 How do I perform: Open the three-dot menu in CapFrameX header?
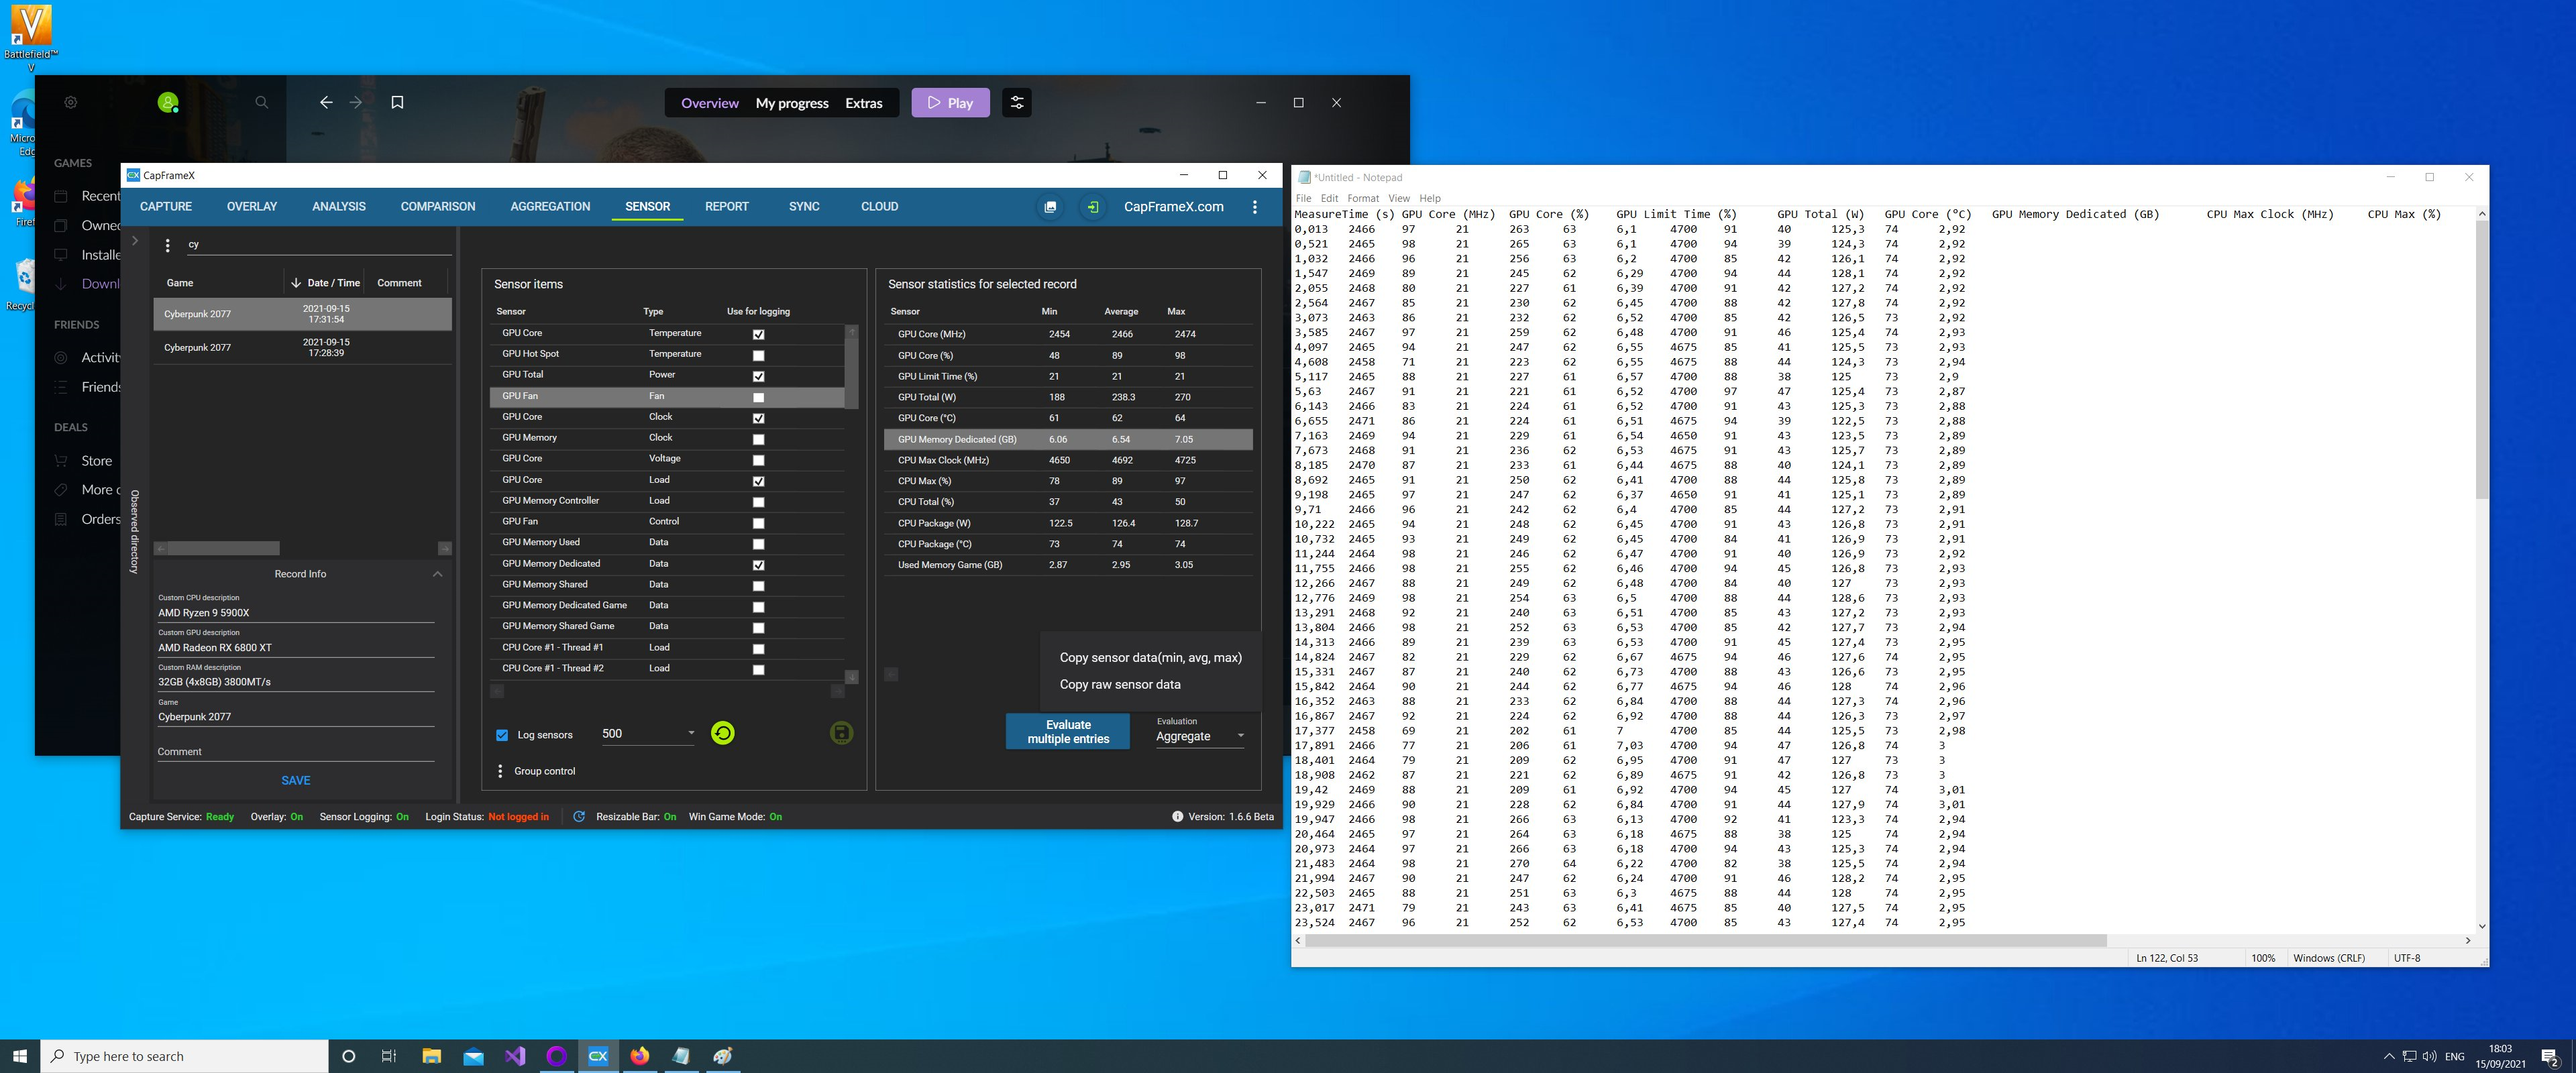tap(1254, 207)
